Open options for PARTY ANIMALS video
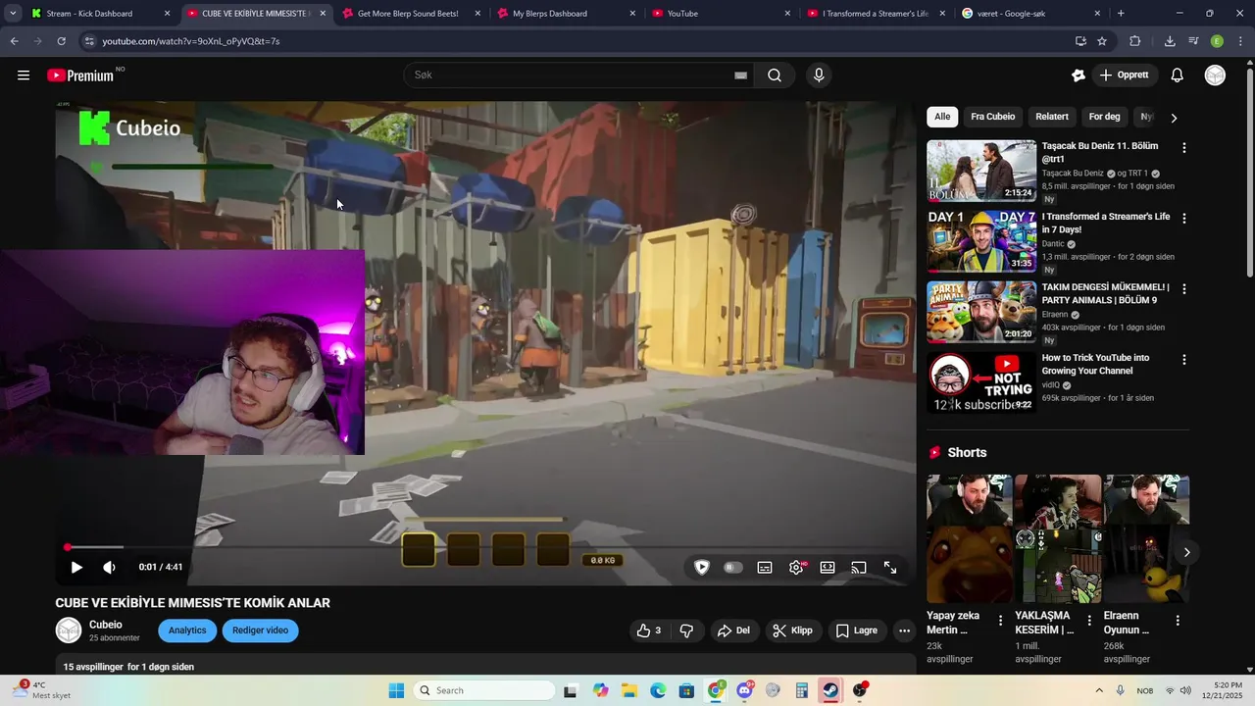Screen dimensions: 1255x706 tap(1183, 289)
